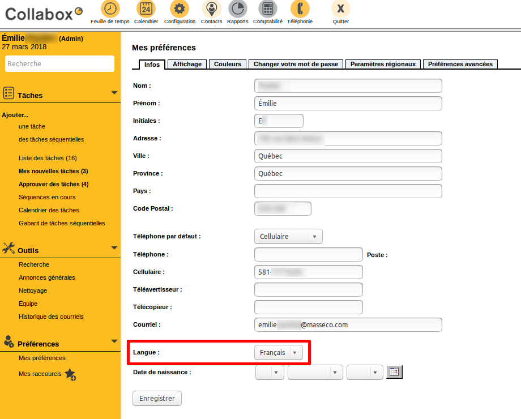Screen dimensions: 521x419
Task: Open the Téléphonie phone icon
Action: [300, 9]
